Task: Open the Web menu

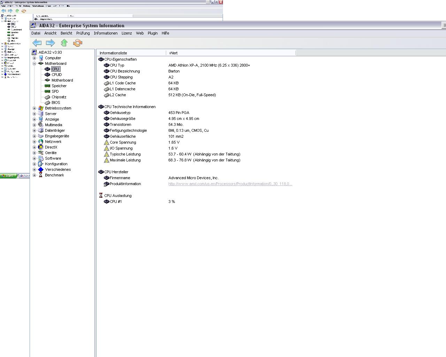Action: (140, 33)
